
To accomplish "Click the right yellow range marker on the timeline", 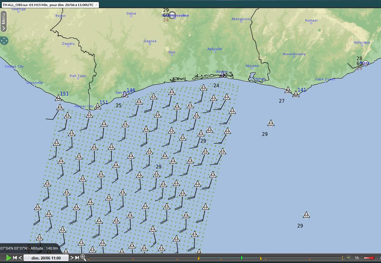I will click(x=261, y=258).
